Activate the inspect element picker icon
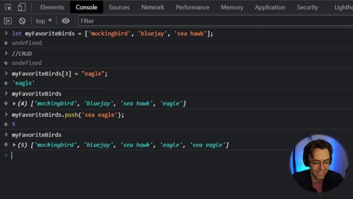The image size is (353, 199). point(8,7)
